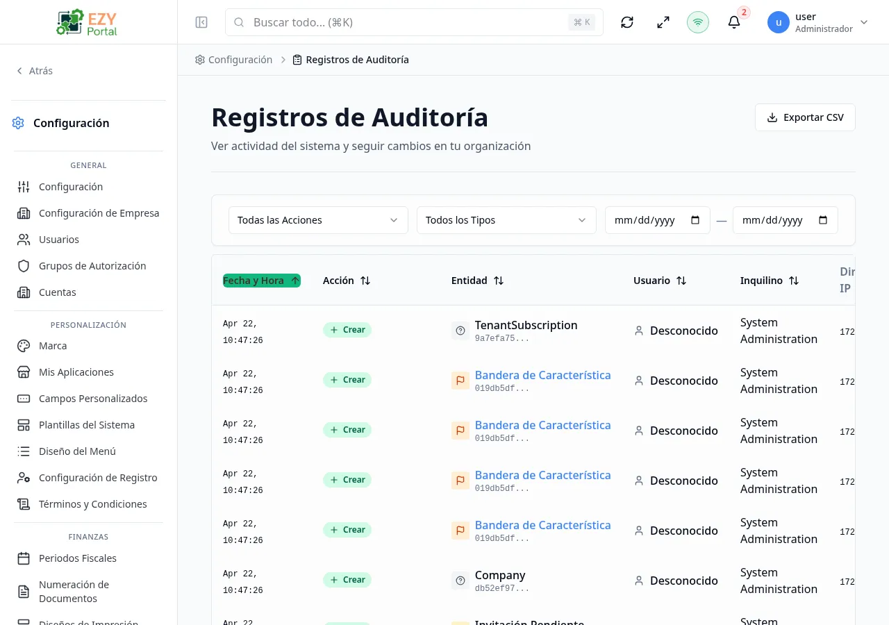
Task: Click ID 9a7efa75... under TenantSubscription
Action: (x=502, y=339)
